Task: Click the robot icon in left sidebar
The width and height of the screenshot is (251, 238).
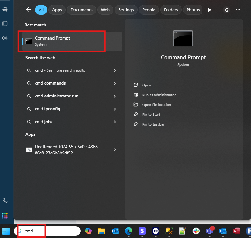Action: coord(5,9)
